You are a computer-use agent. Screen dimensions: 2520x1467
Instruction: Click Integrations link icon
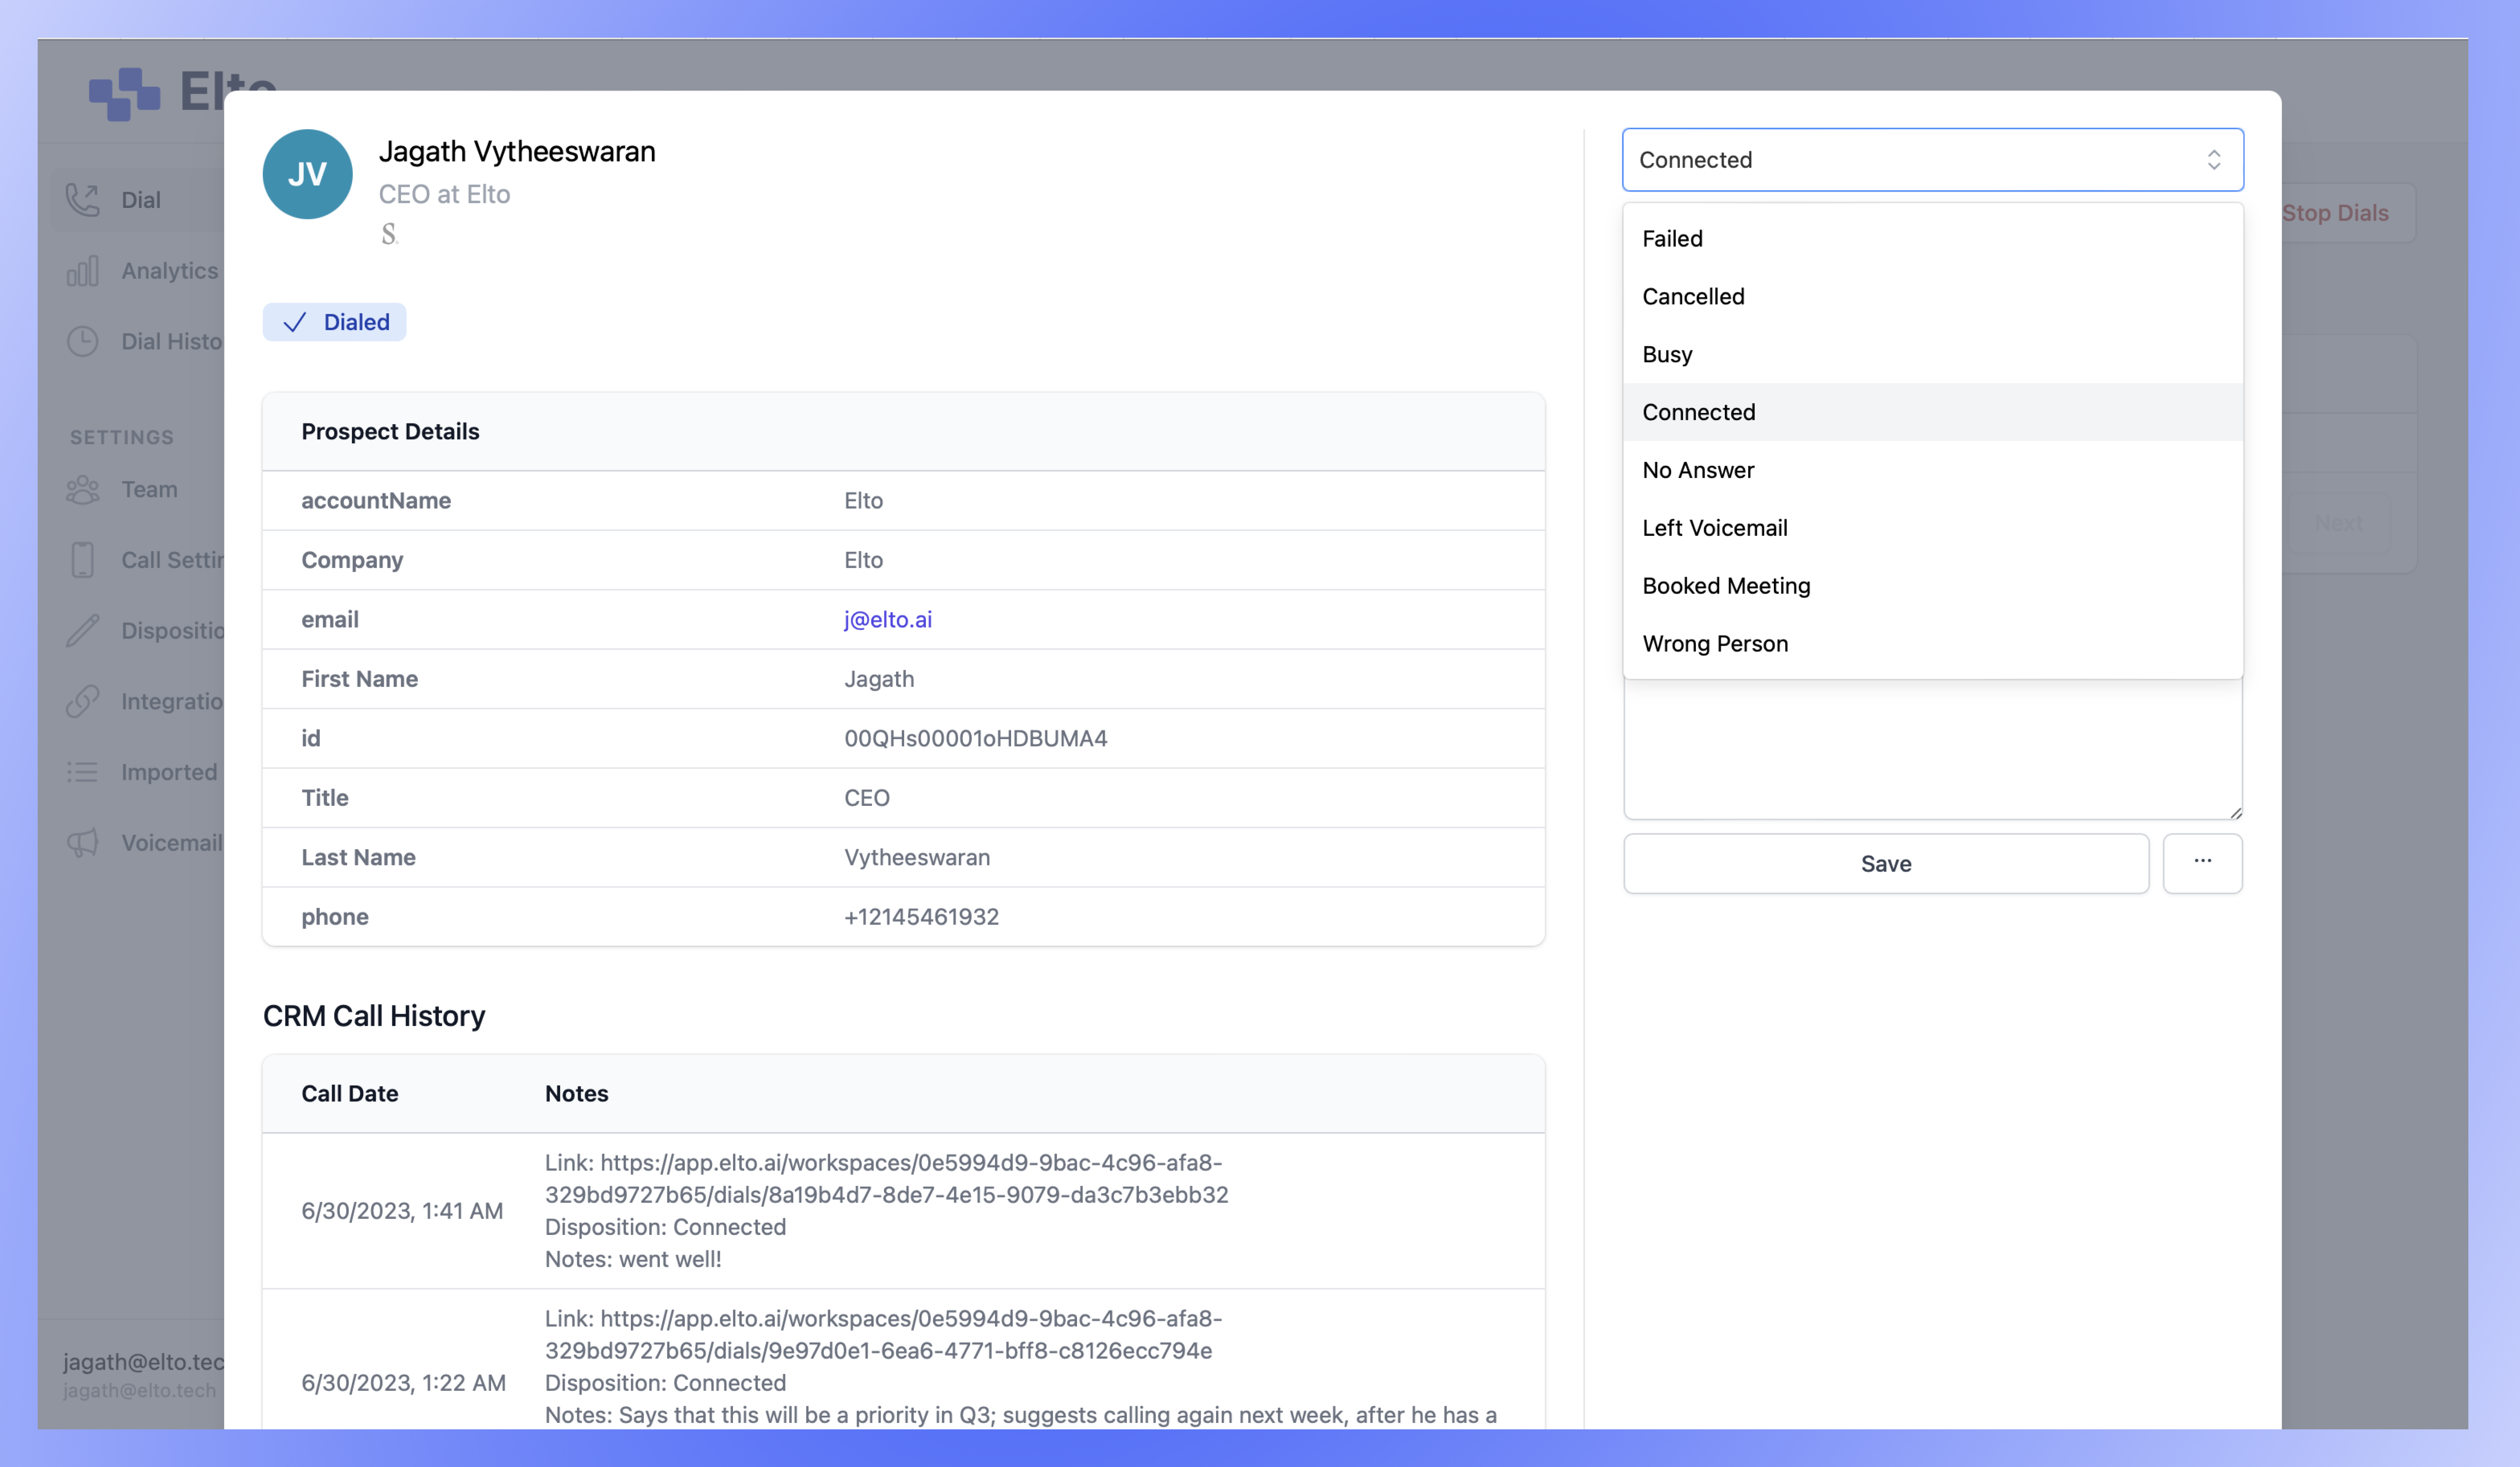pos(83,701)
